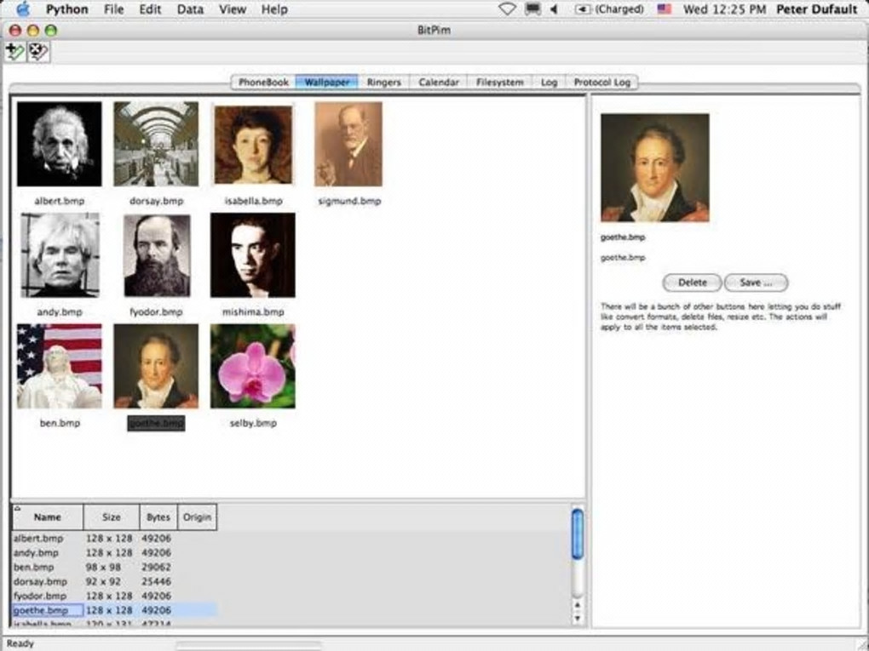
Task: Click the Wi-Fi status icon in menu bar
Action: pyautogui.click(x=507, y=9)
